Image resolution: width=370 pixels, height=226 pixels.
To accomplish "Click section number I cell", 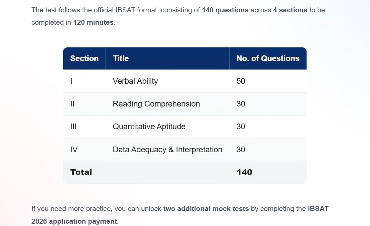I will click(x=84, y=81).
